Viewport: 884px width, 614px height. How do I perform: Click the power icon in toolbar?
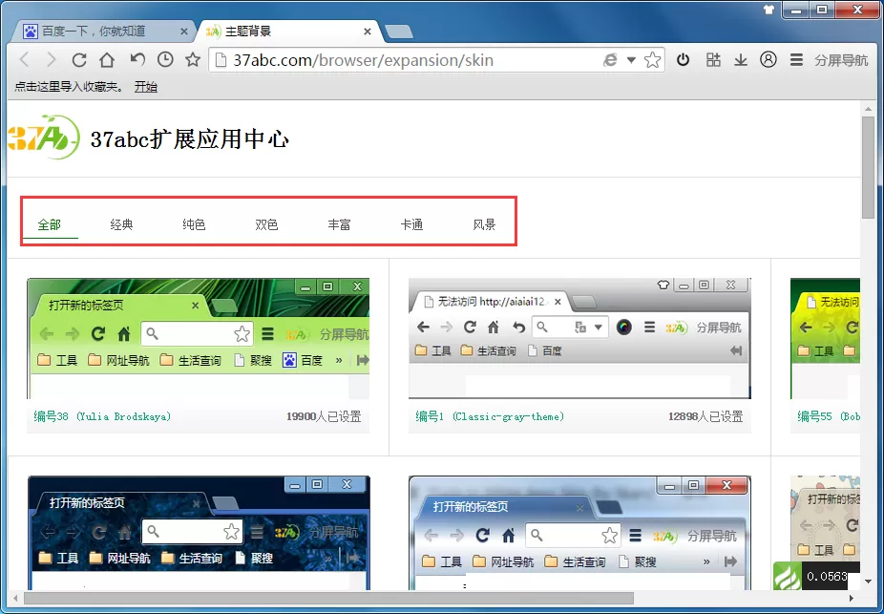tap(684, 59)
